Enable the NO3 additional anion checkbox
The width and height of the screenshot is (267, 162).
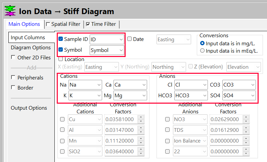coord(167,119)
